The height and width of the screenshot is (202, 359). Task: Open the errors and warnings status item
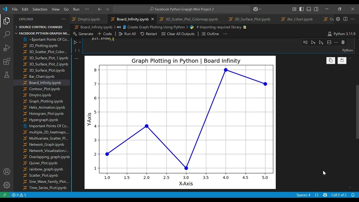[19, 195]
